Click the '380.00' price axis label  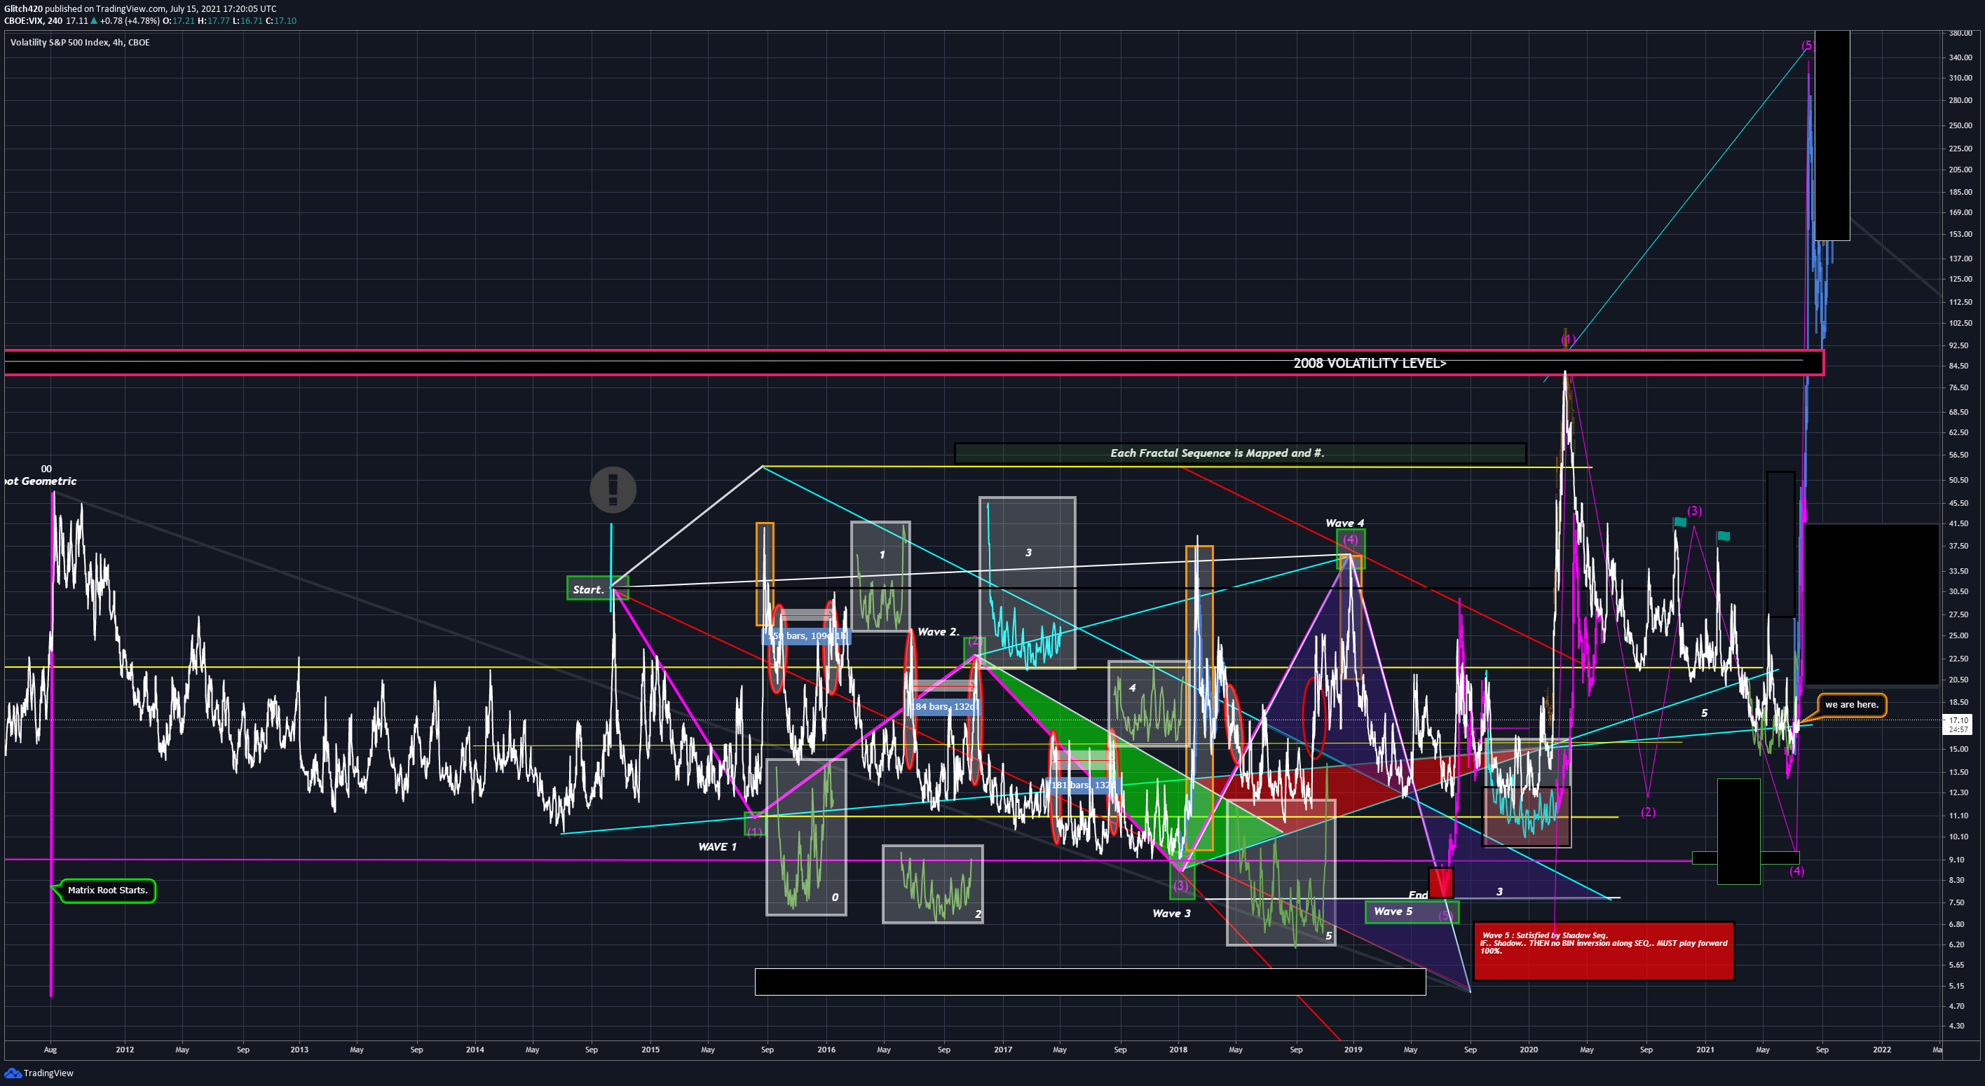1960,33
